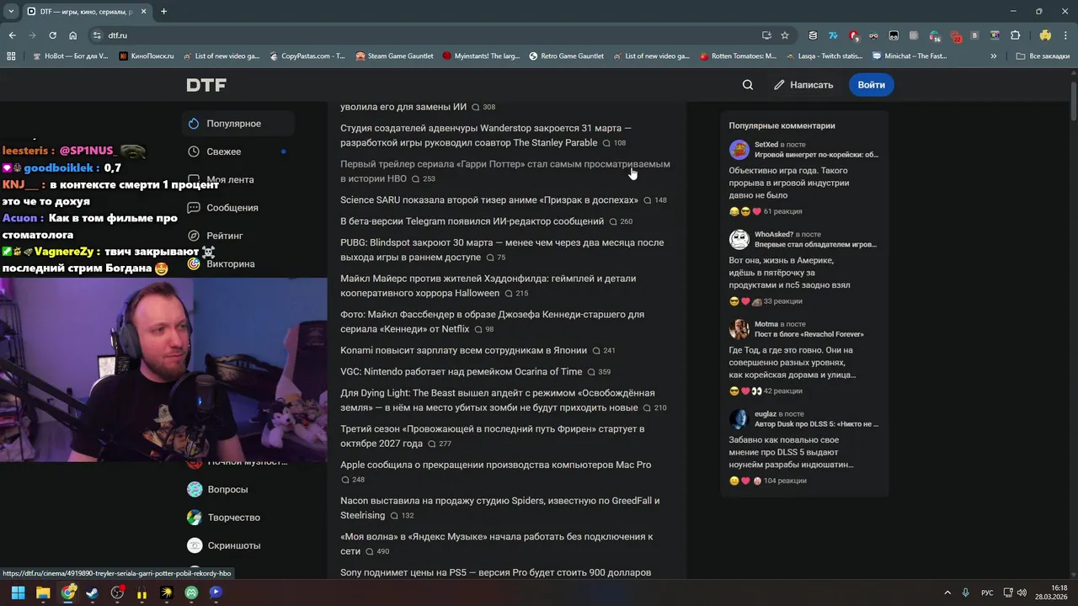Screen dimensions: 1078x606
Task: Open WhoAsked?'s profile avatar
Action: coord(739,240)
